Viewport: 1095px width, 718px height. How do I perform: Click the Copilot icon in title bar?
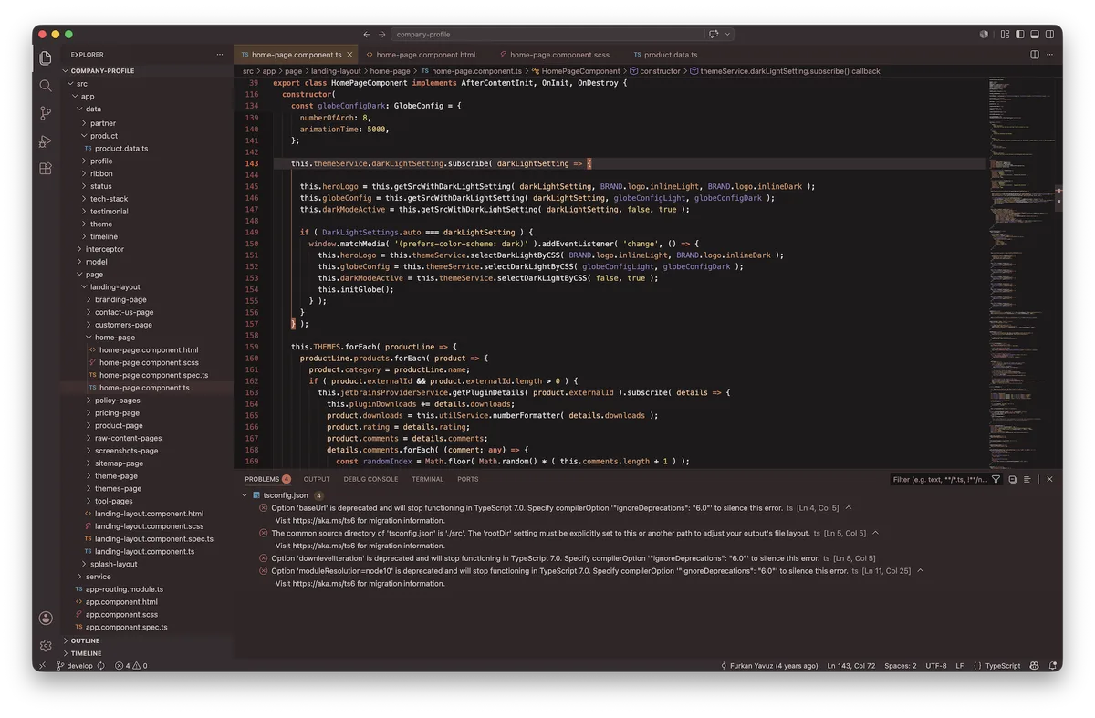984,34
